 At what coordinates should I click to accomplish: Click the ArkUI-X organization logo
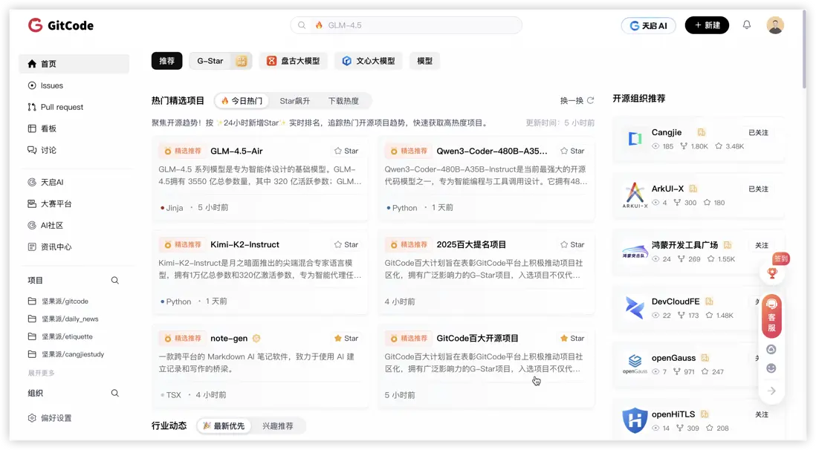(635, 195)
